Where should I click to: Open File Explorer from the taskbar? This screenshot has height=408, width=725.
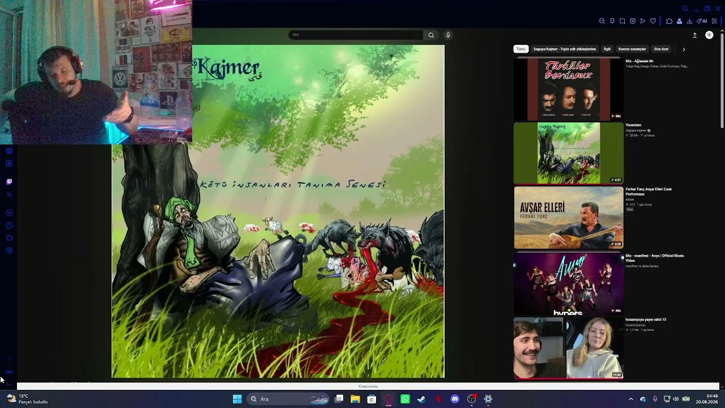pyautogui.click(x=355, y=399)
